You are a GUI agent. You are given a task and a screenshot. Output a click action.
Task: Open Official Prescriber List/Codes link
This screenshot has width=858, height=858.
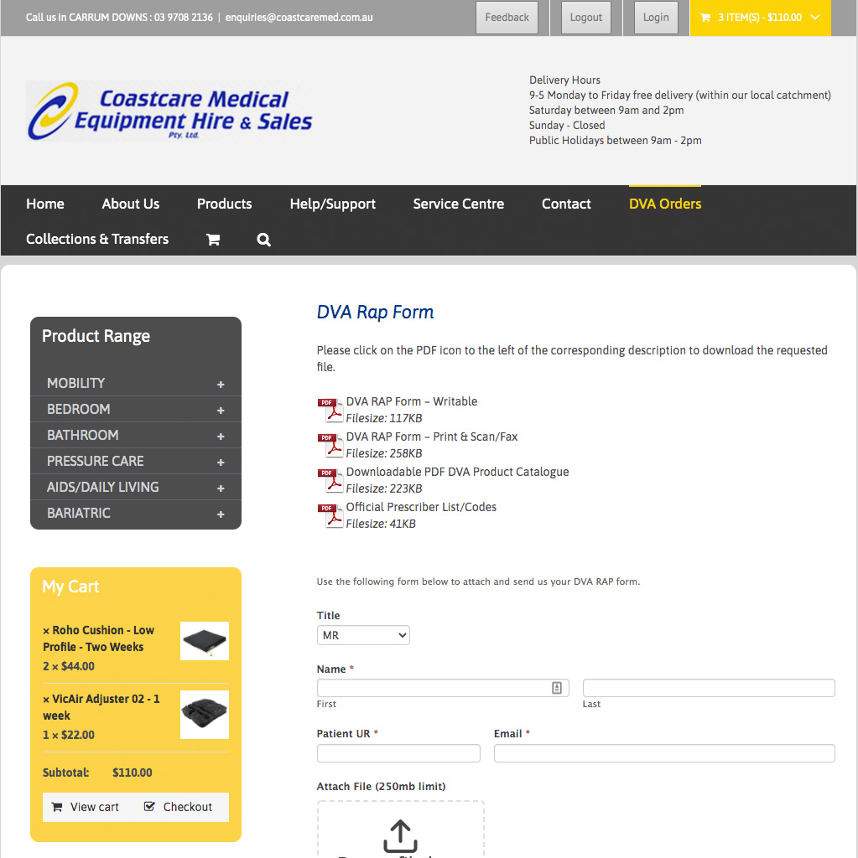(421, 507)
